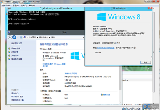Expand the breadcrumb arrow after 系统和安全
This screenshot has height=110, width=160.
pyautogui.click(x=49, y=37)
